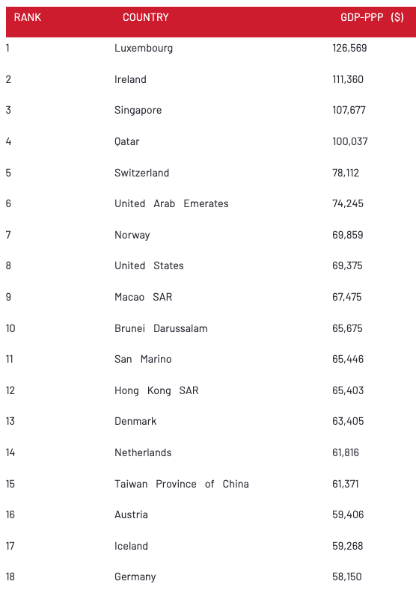Select Switzerland's GDP value 78,112

point(346,173)
